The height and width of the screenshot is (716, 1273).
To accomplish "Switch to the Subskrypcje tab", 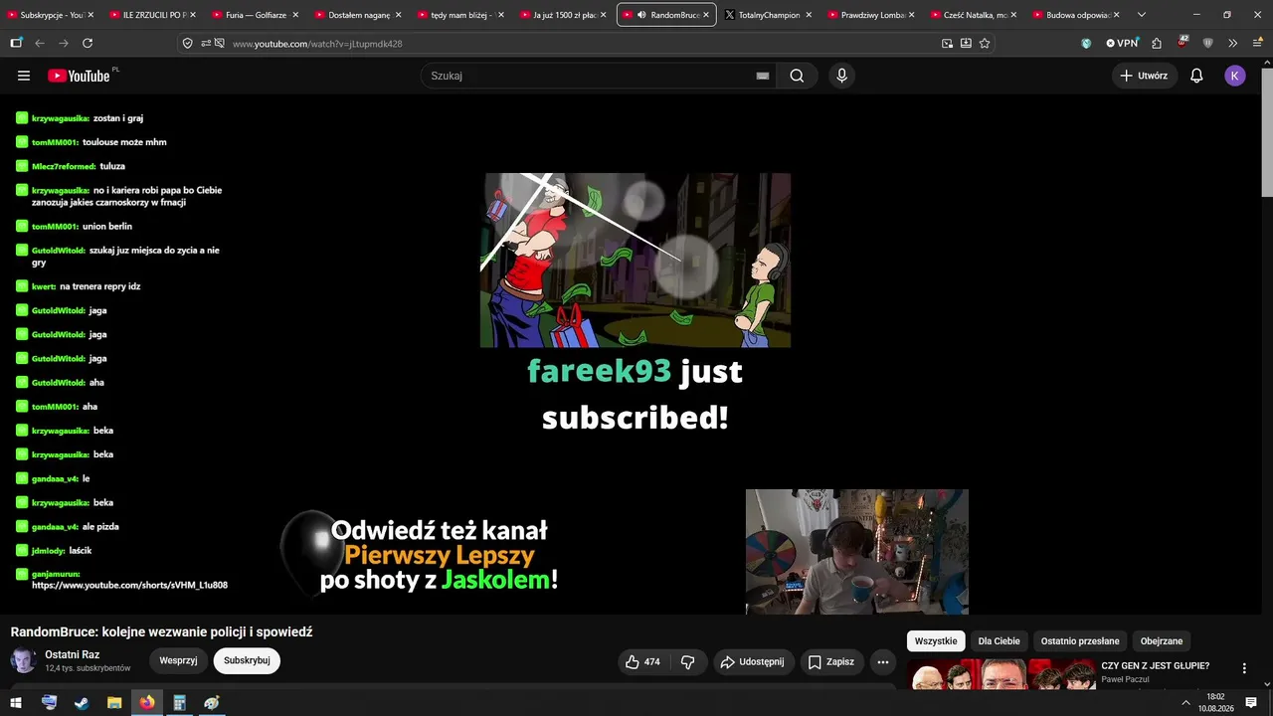I will tap(50, 15).
